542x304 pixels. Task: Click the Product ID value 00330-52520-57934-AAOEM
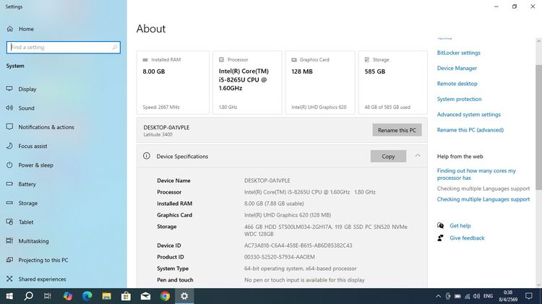click(279, 257)
